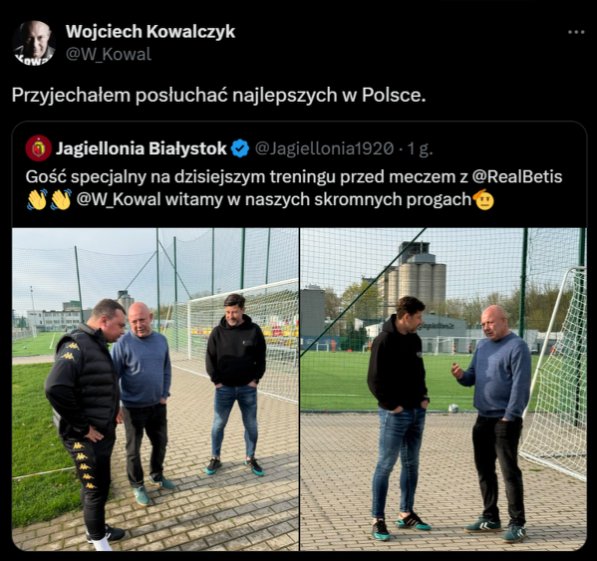Open the @RealBetis mention
This screenshot has width=597, height=561.
point(517,176)
